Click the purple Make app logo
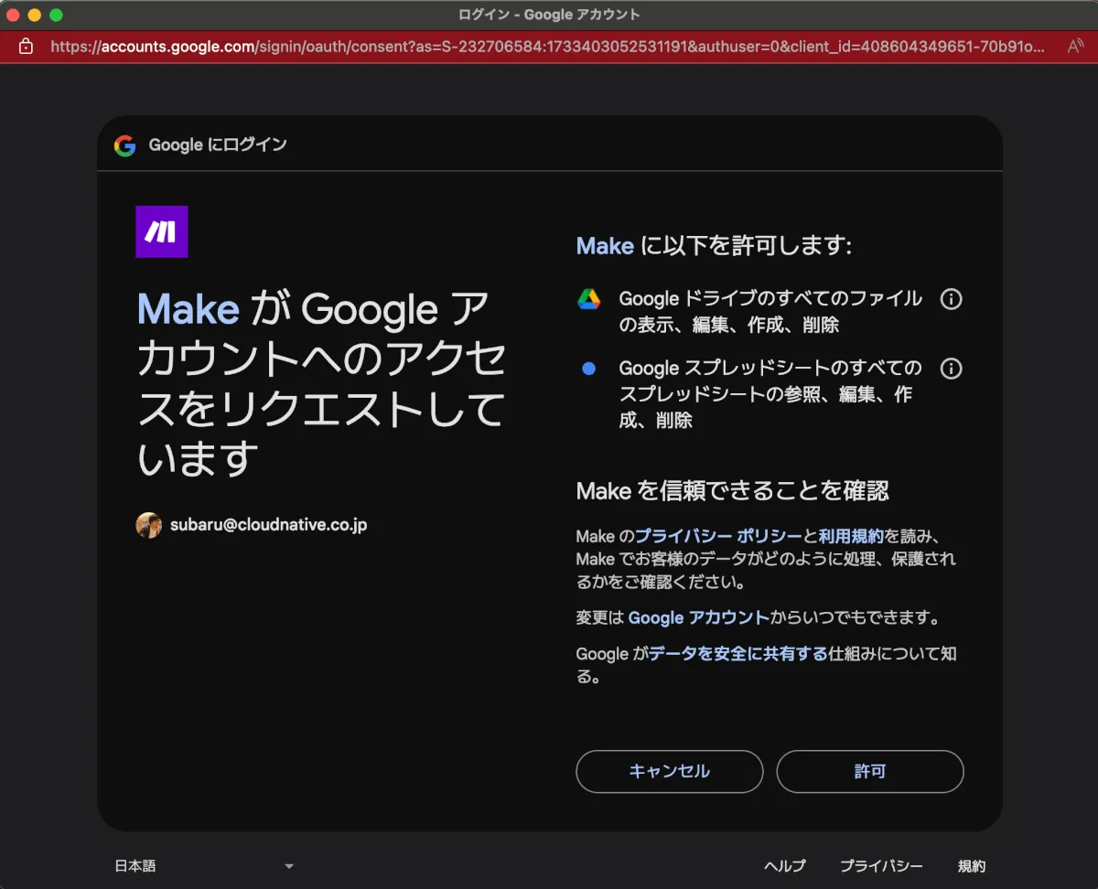1098x889 pixels. pos(162,231)
